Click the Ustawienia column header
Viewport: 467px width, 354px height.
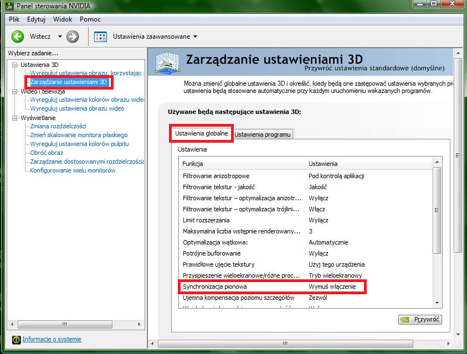point(369,164)
